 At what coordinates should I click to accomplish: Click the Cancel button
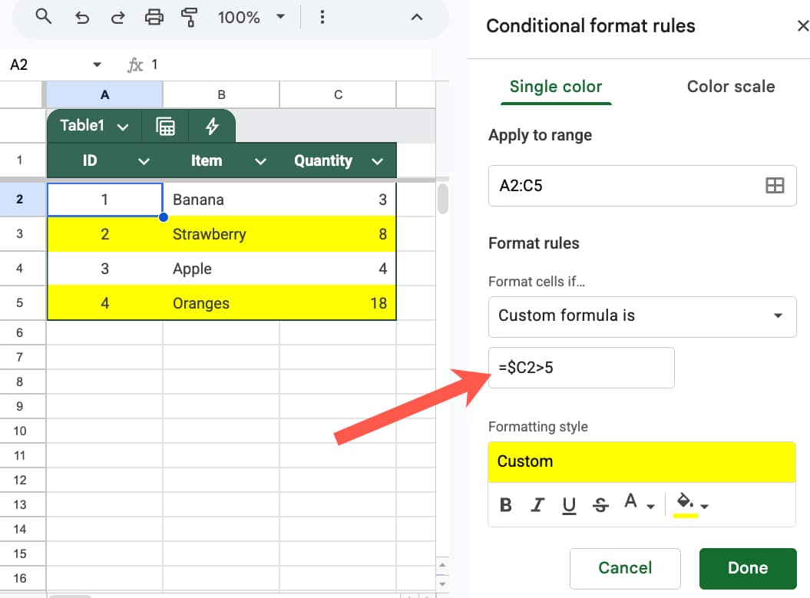625,568
